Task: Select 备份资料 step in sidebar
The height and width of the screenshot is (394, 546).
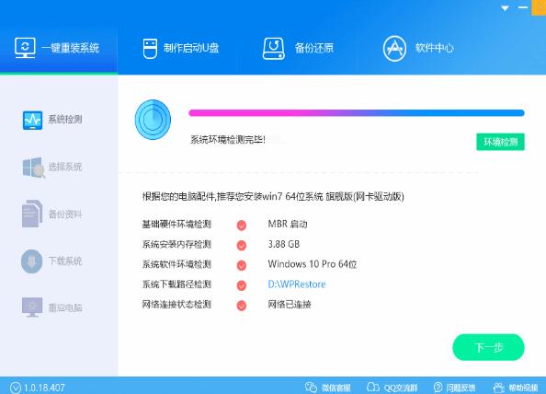Action: pyautogui.click(x=52, y=214)
